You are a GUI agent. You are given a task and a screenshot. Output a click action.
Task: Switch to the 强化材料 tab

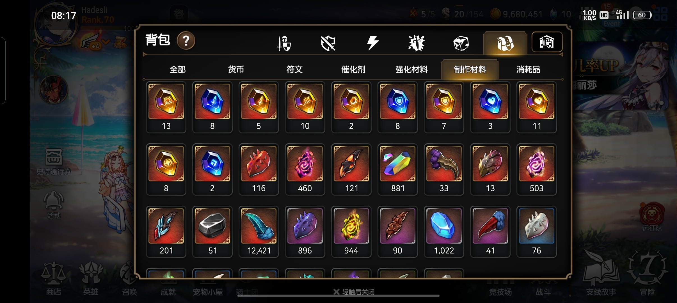[x=411, y=69]
